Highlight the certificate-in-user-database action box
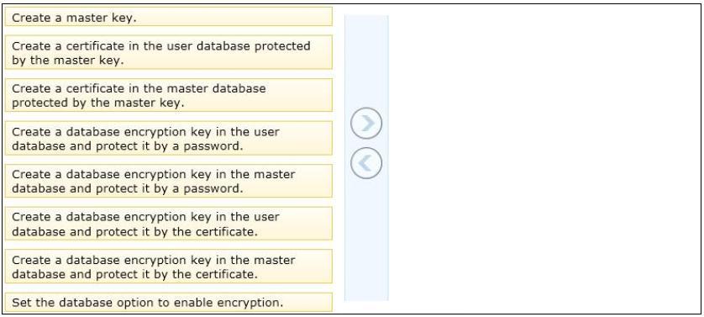704x317 pixels. pyautogui.click(x=169, y=53)
